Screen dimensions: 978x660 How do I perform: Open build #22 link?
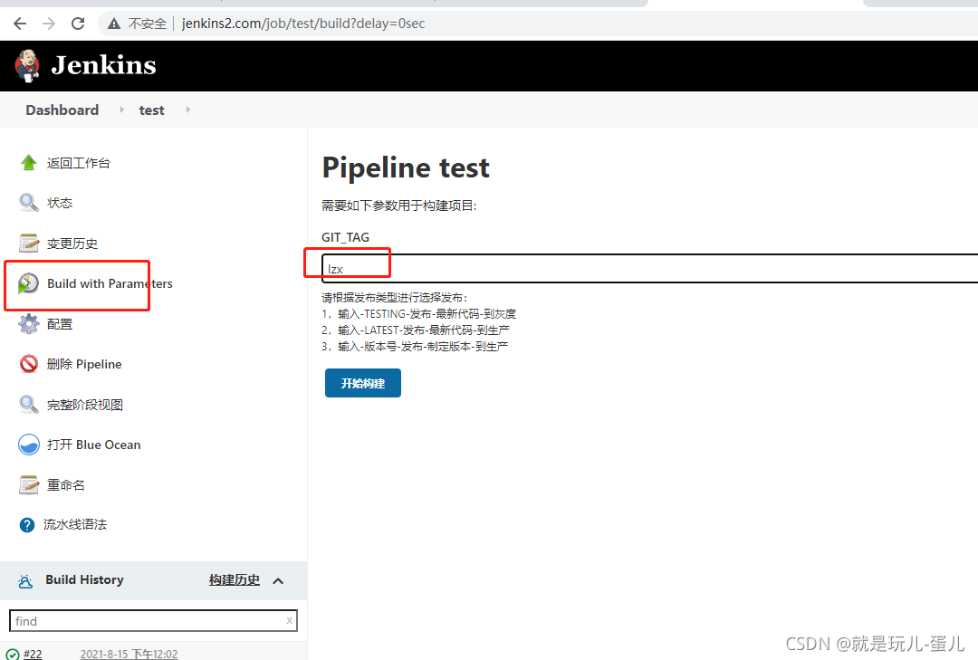pos(33,655)
